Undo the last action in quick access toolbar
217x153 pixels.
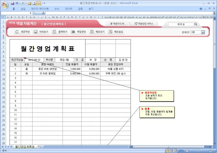17,3
